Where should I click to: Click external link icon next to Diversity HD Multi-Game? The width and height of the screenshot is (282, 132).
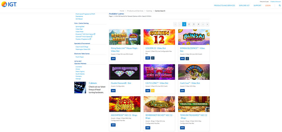pos(95,34)
